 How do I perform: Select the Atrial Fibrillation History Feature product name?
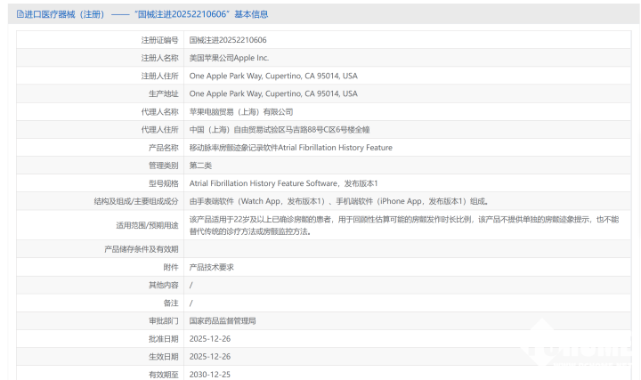[291, 147]
